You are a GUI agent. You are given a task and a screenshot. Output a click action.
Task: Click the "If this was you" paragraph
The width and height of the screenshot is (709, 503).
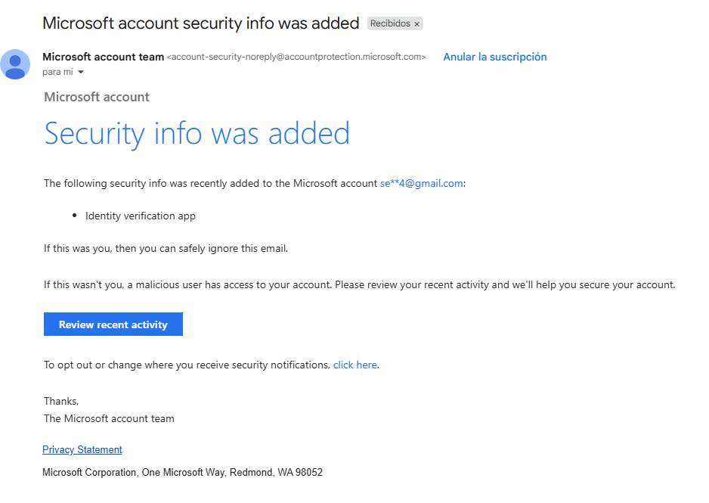[x=166, y=248]
